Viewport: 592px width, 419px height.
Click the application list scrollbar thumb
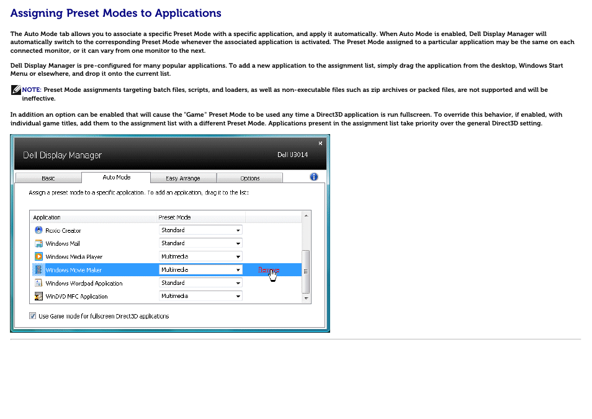pyautogui.click(x=306, y=271)
